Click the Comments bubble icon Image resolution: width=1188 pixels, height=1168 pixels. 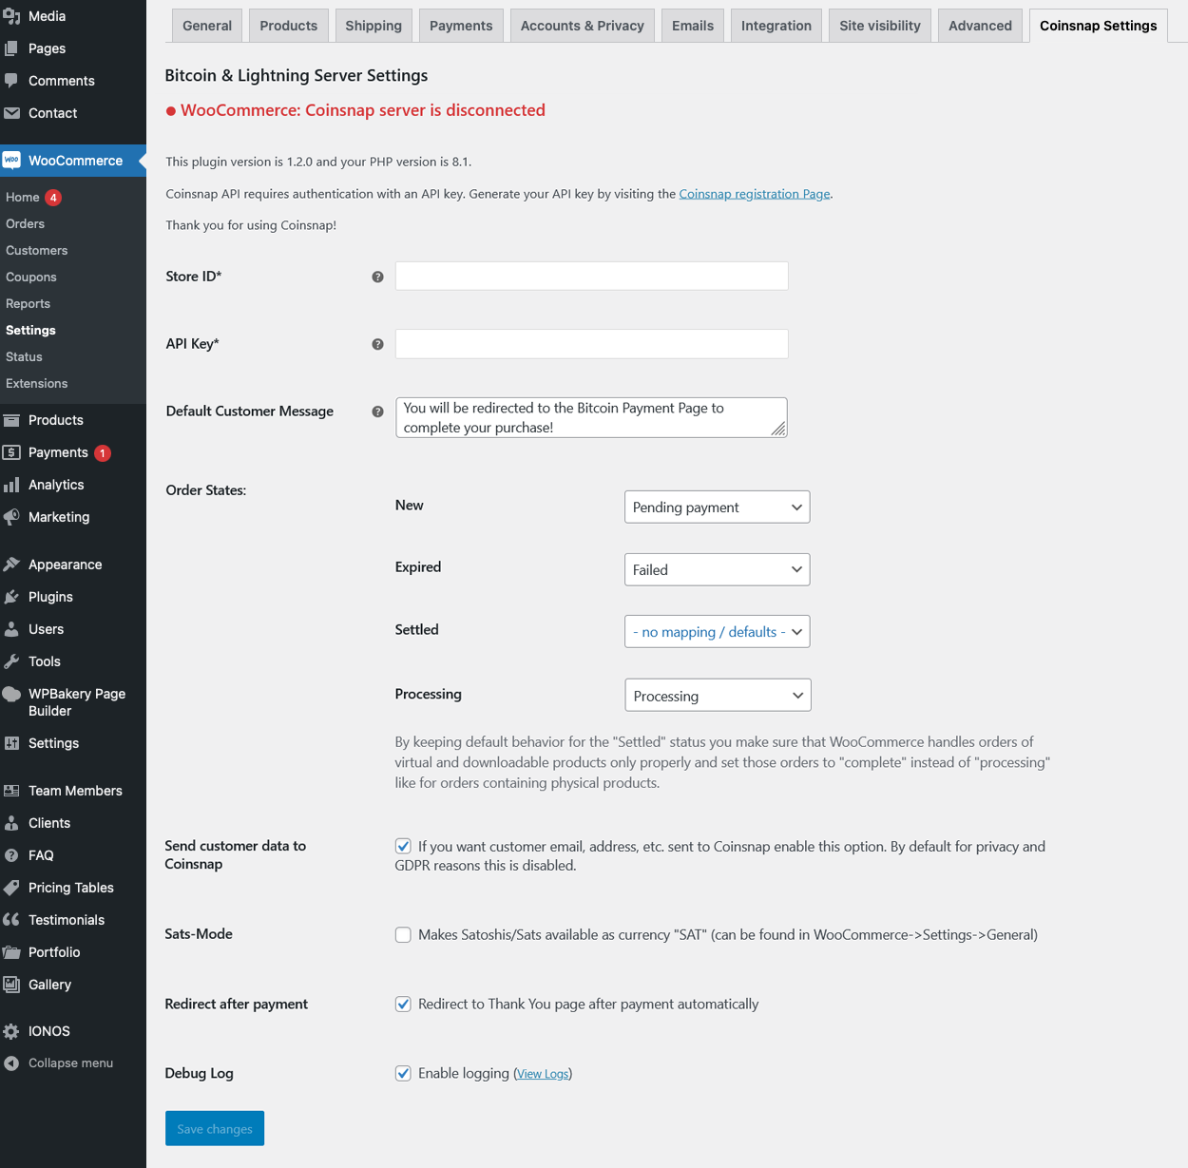[11, 81]
